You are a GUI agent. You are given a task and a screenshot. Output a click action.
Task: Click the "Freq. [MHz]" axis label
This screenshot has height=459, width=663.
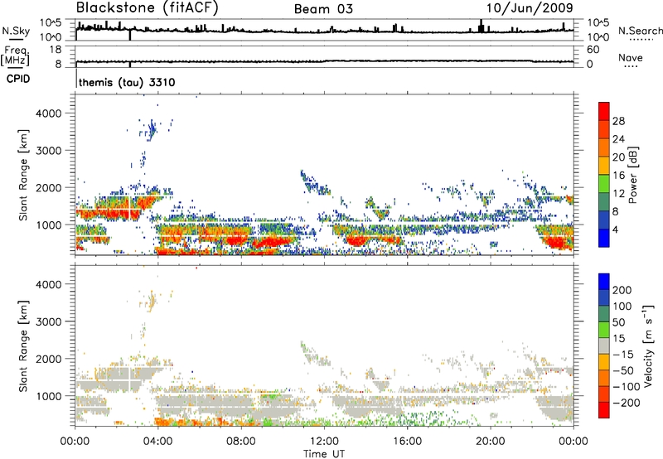click(x=15, y=56)
